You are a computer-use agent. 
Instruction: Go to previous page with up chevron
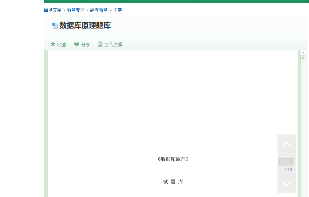(287, 144)
